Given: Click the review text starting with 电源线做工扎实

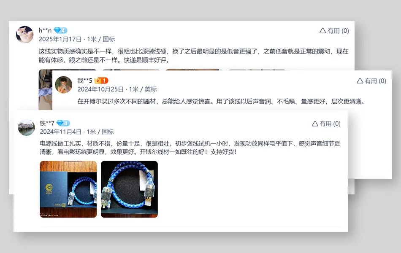Looking at the screenshot, I should pyautogui.click(x=190, y=148).
